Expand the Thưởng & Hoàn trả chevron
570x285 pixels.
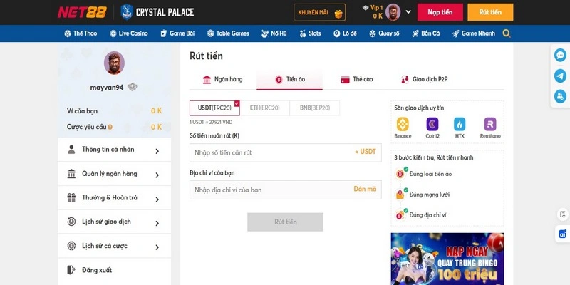point(157,199)
